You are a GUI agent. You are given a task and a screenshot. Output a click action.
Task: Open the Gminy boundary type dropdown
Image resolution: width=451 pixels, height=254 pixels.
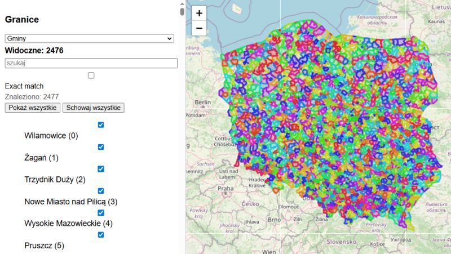click(x=90, y=38)
